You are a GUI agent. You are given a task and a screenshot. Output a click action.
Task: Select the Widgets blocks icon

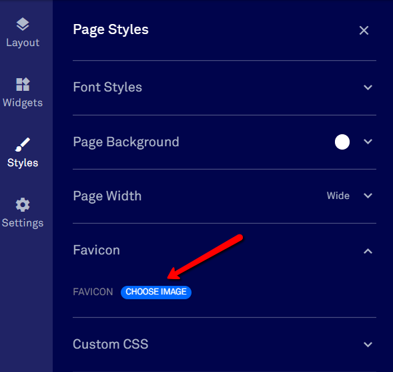point(23,84)
